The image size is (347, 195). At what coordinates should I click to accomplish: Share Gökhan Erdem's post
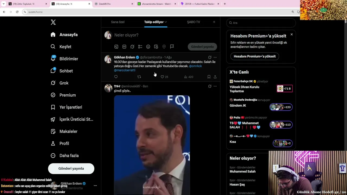click(x=215, y=77)
